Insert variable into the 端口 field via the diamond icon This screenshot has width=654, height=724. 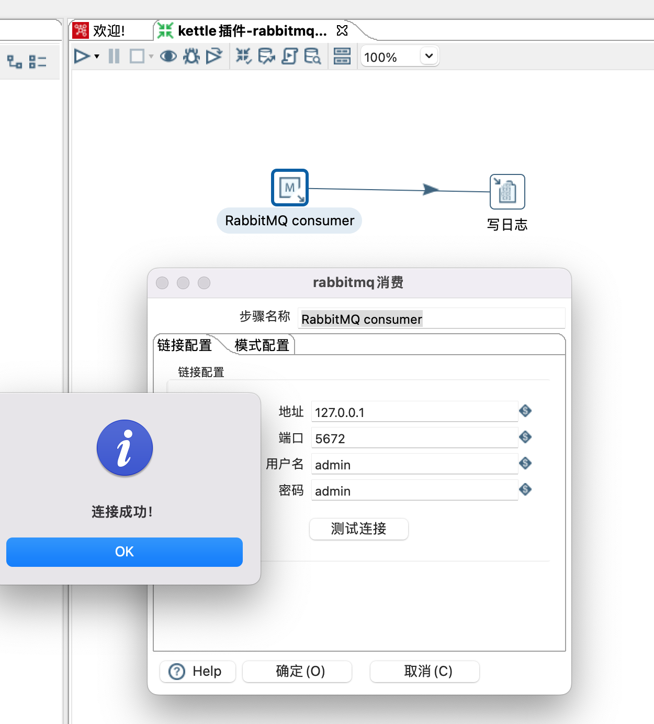[x=525, y=437]
